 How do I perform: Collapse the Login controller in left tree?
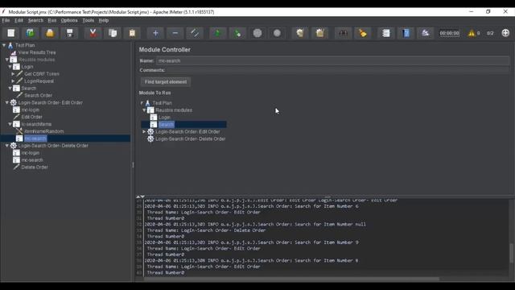pyautogui.click(x=10, y=67)
